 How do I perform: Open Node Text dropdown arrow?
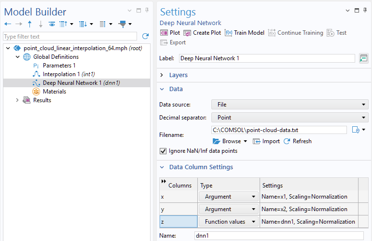click(110, 24)
